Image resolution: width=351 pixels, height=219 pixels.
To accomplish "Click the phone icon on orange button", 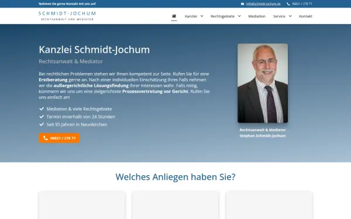I will click(x=46, y=138).
